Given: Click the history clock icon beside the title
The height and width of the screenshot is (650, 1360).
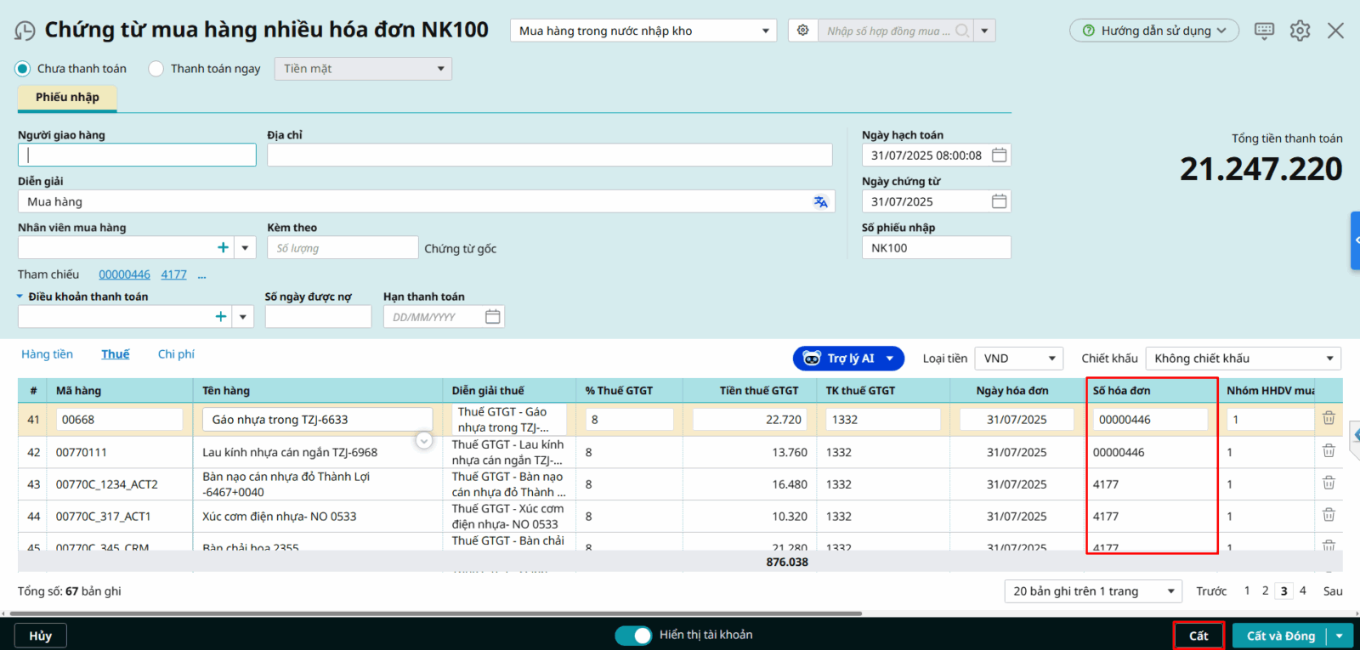Looking at the screenshot, I should pos(25,31).
